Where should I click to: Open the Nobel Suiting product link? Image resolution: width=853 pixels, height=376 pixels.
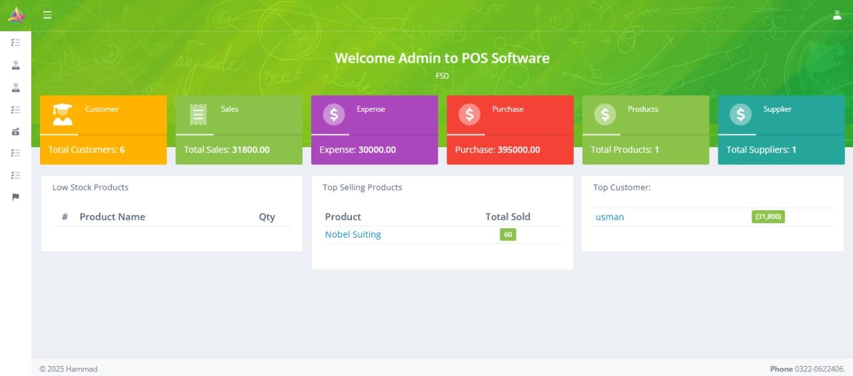point(353,234)
